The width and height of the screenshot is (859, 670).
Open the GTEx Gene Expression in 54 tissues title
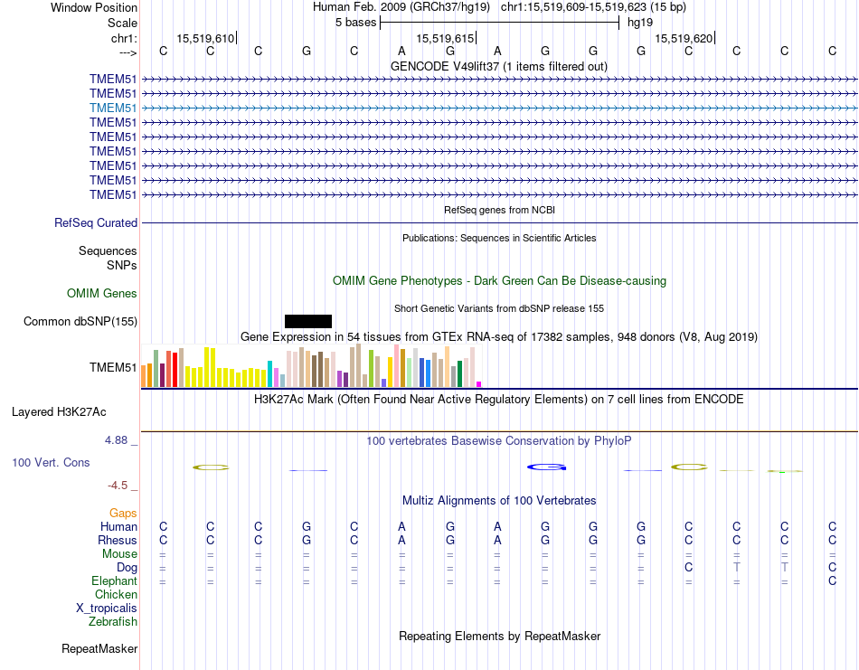point(499,337)
